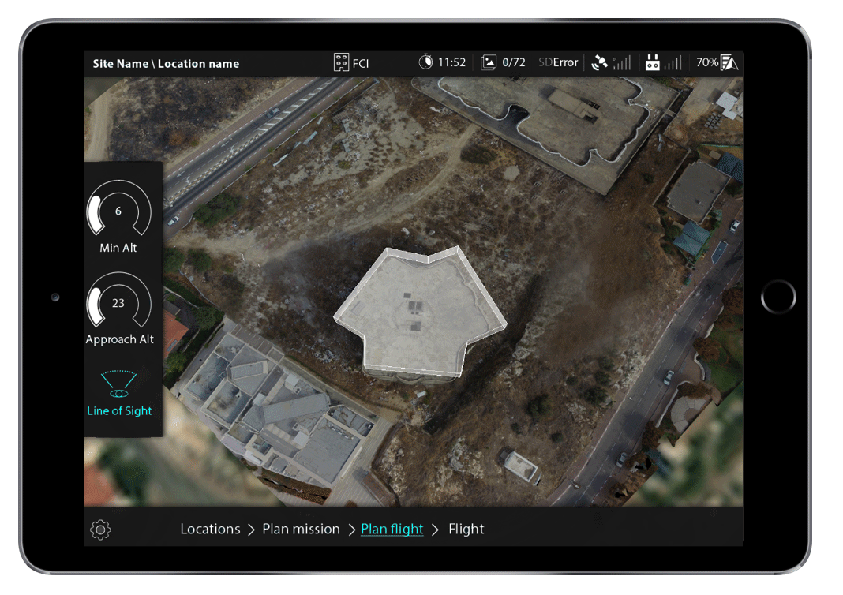The image size is (843, 595).
Task: Switch to the Plan mission step
Action: click(301, 530)
